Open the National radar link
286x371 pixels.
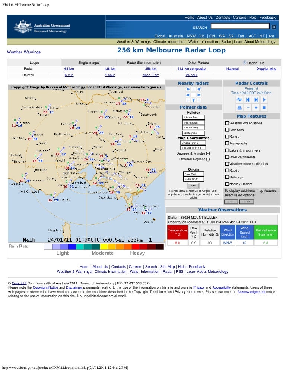point(232,69)
